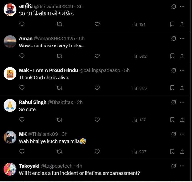Reply to MK's 'Wah bhai' tweet
Image resolution: width=192 pixels, height=182 pixels.
(22, 152)
